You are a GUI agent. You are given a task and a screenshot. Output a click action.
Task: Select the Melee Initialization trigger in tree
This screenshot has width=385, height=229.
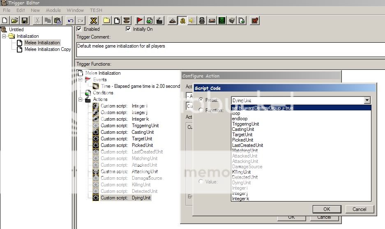point(42,43)
